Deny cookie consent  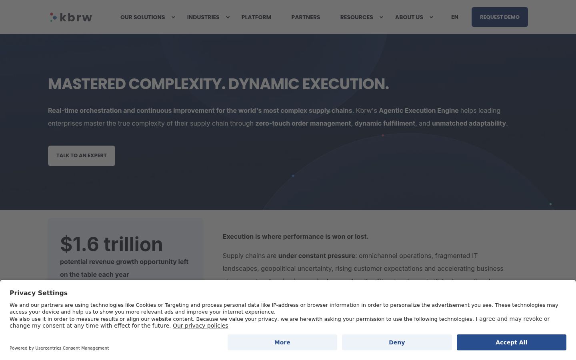pyautogui.click(x=397, y=342)
